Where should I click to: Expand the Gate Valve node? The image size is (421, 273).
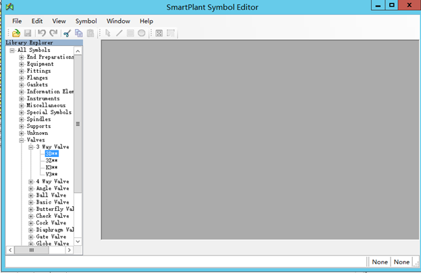coord(31,237)
